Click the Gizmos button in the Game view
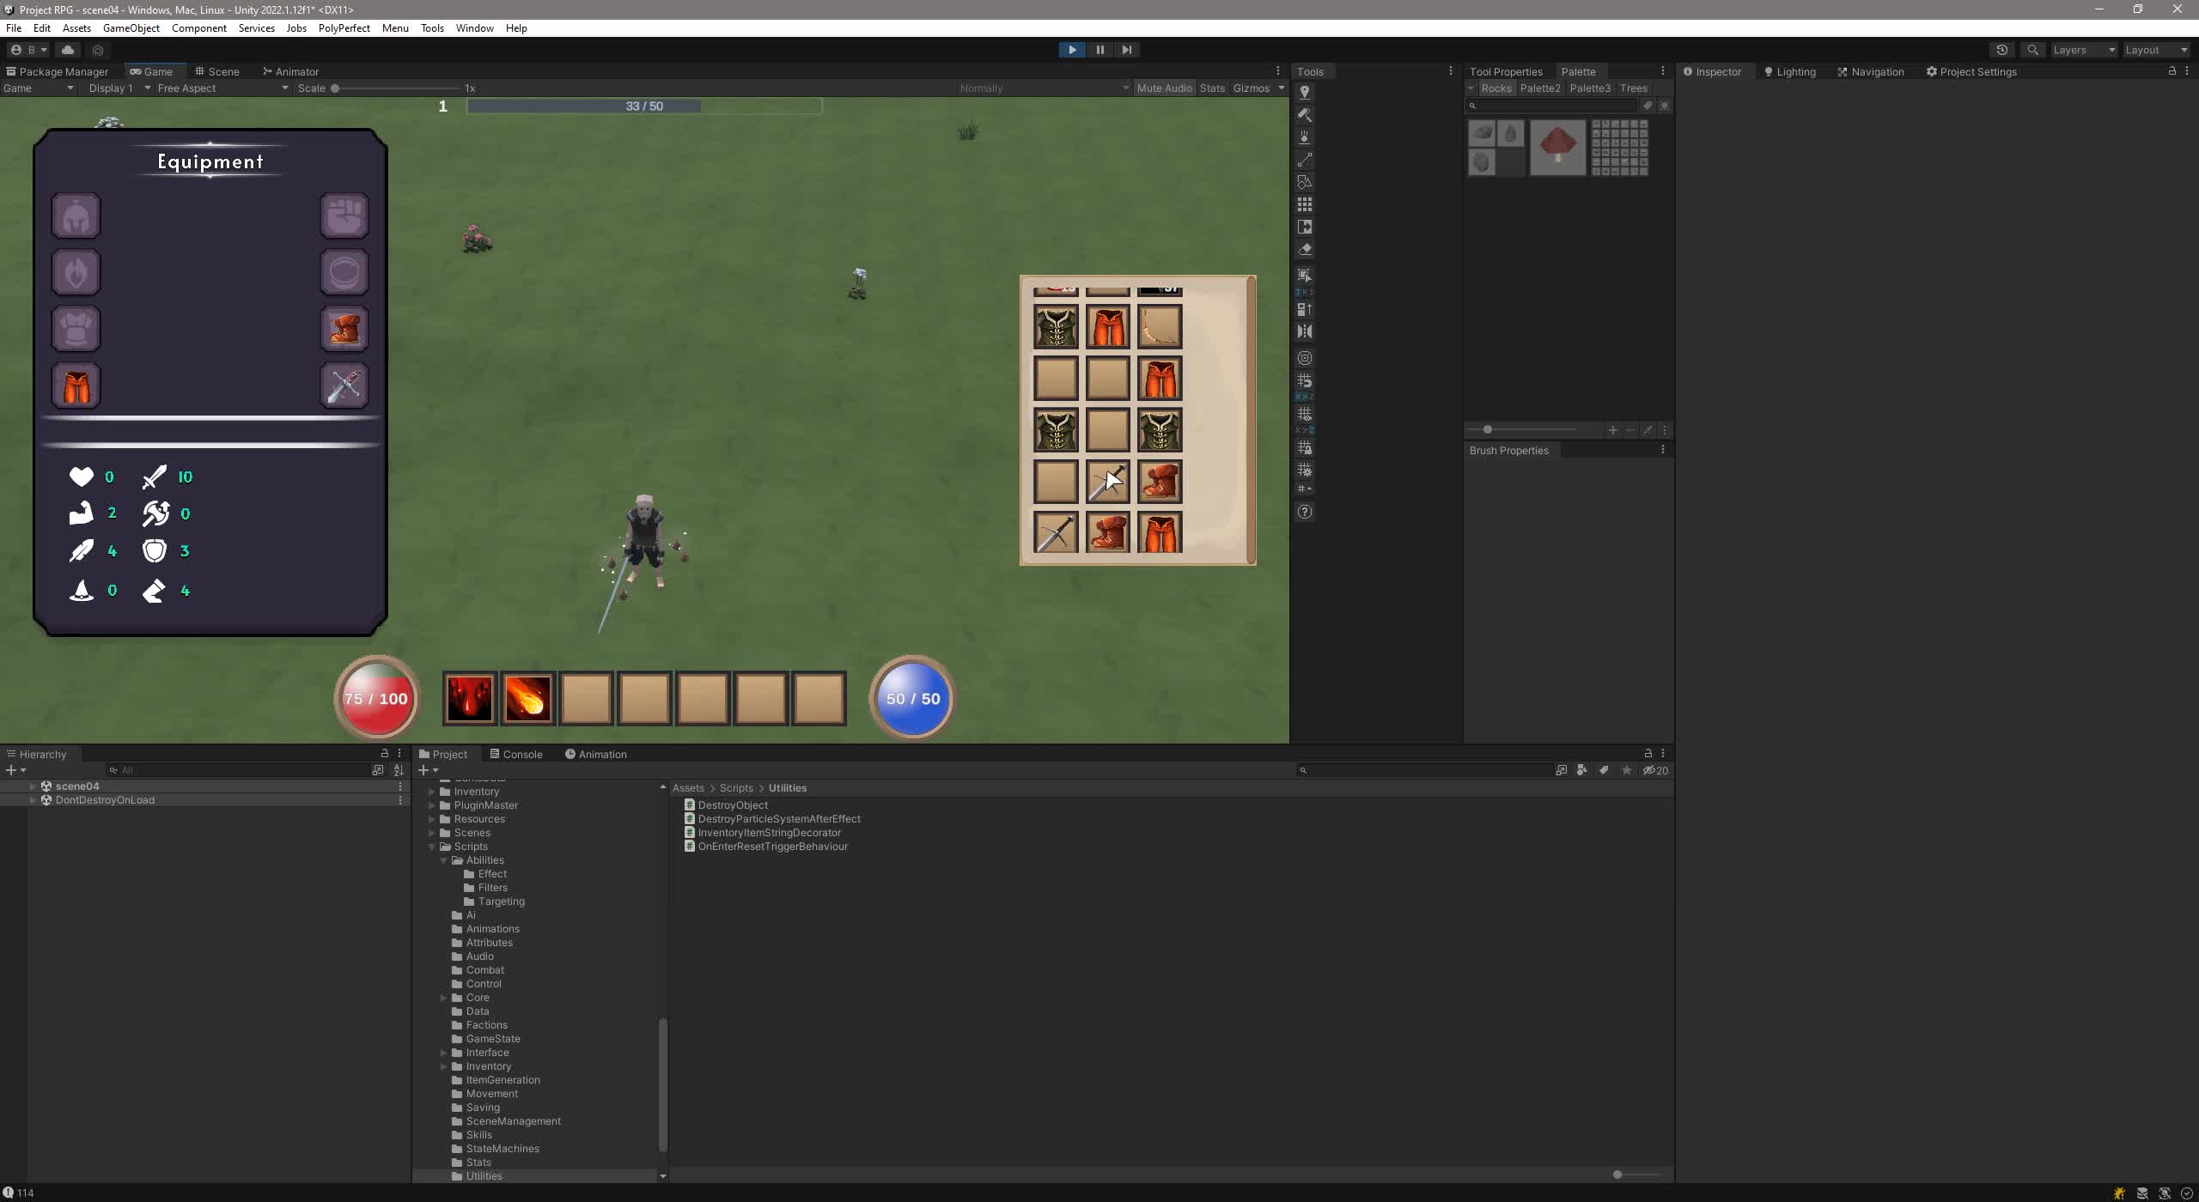The height and width of the screenshot is (1202, 2199). pyautogui.click(x=1252, y=88)
